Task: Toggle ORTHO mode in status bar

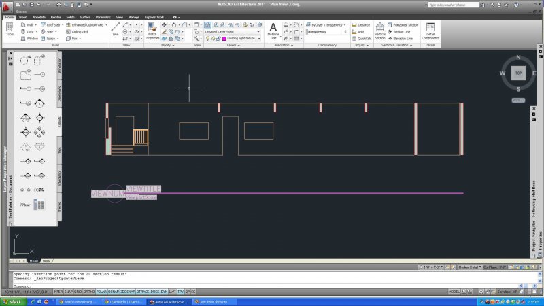Action: 89,292
